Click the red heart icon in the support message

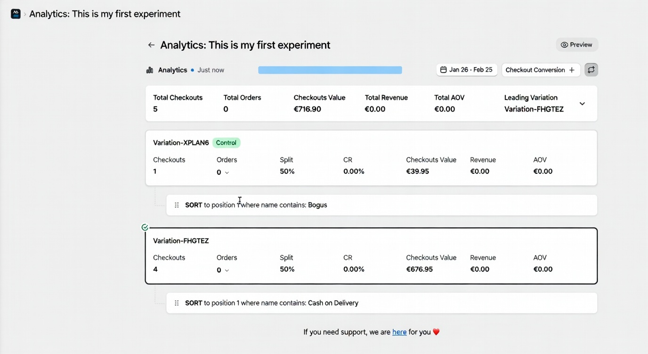click(436, 332)
